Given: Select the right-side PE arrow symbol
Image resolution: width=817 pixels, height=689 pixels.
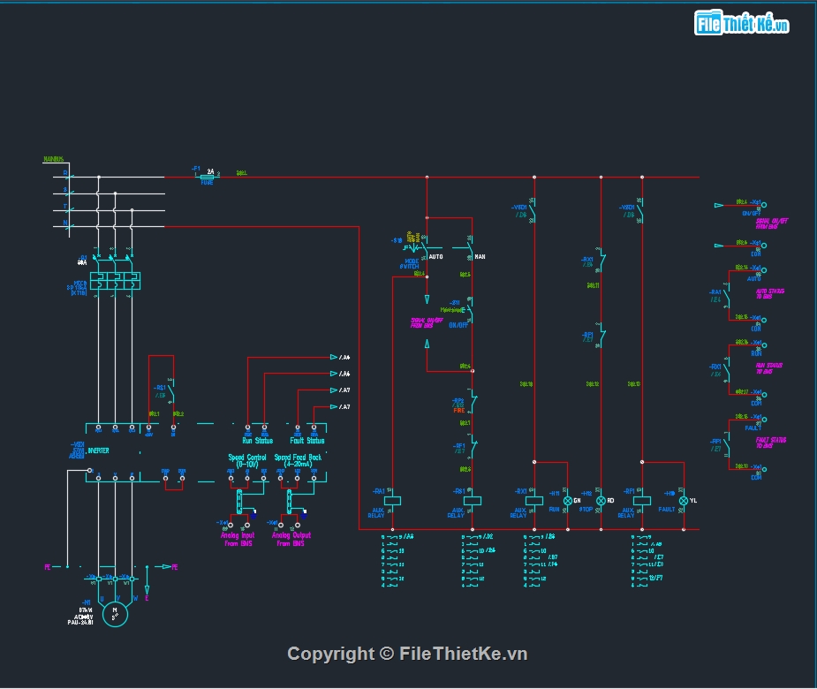Looking at the screenshot, I should [x=167, y=566].
